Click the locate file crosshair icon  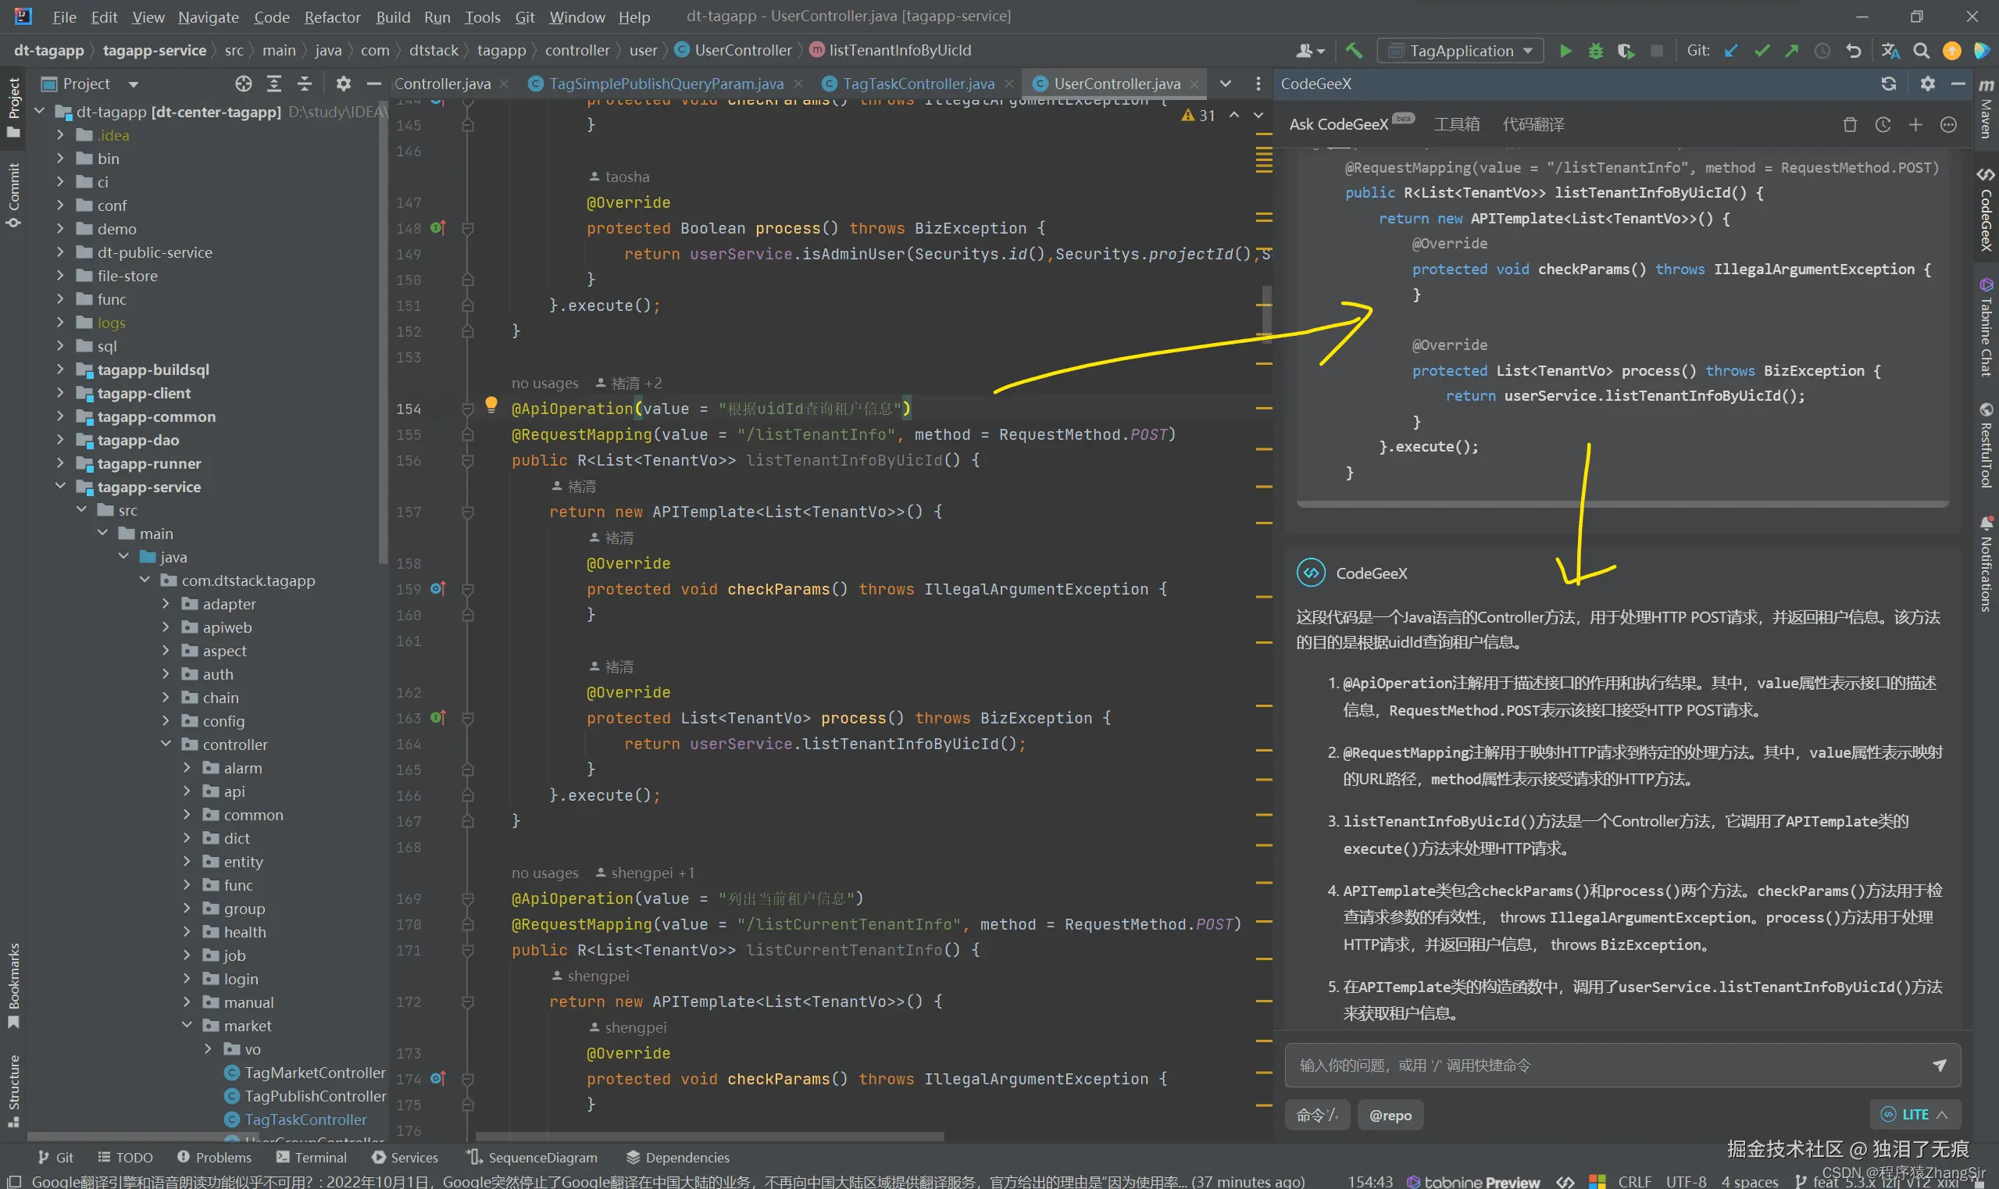point(244,84)
